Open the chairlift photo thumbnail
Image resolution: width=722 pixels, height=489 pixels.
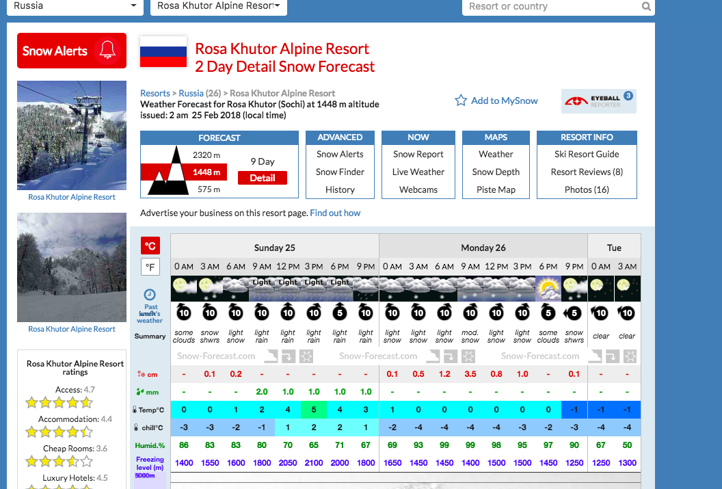pyautogui.click(x=72, y=135)
